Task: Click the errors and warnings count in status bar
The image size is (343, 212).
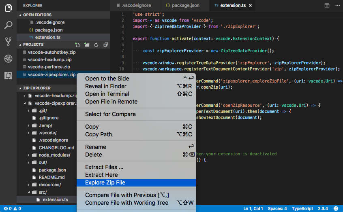Action: (13, 208)
